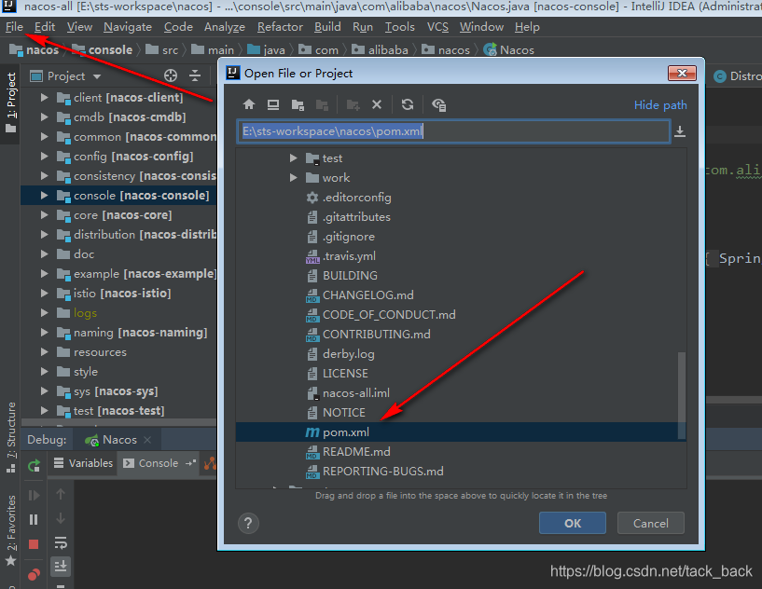Switch to the Variables debug tab

tap(83, 463)
